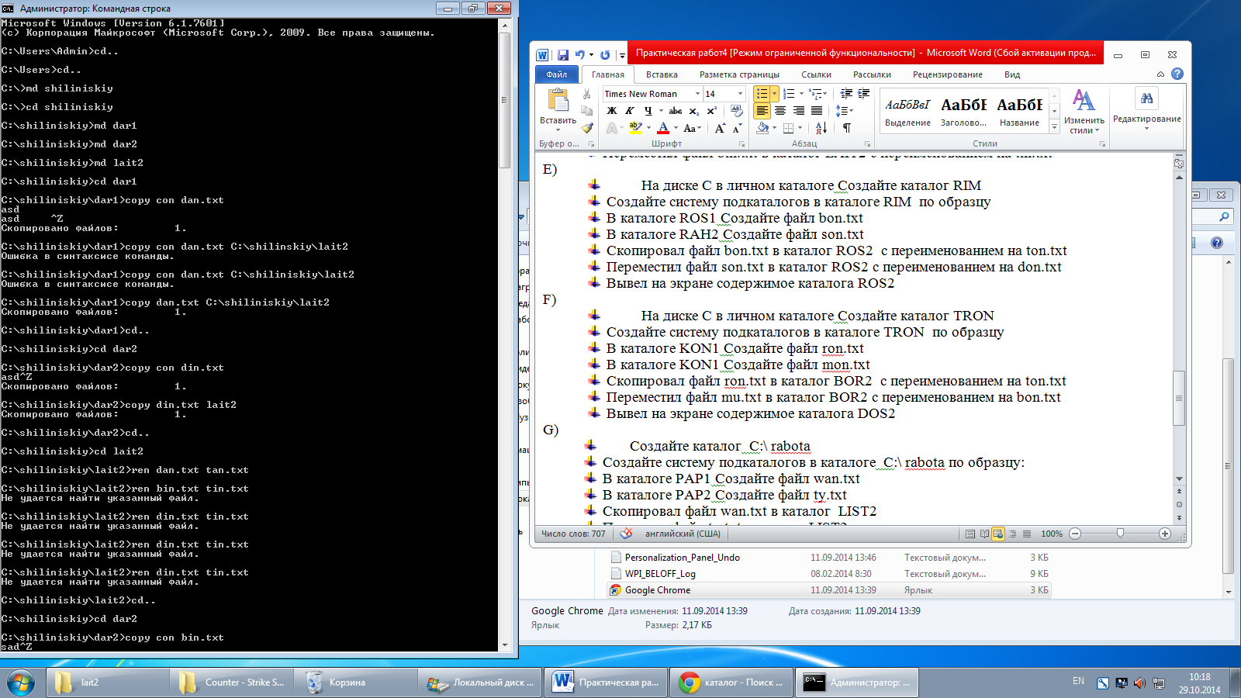Clear formatting with eraser icon
The height and width of the screenshot is (698, 1241).
736,111
